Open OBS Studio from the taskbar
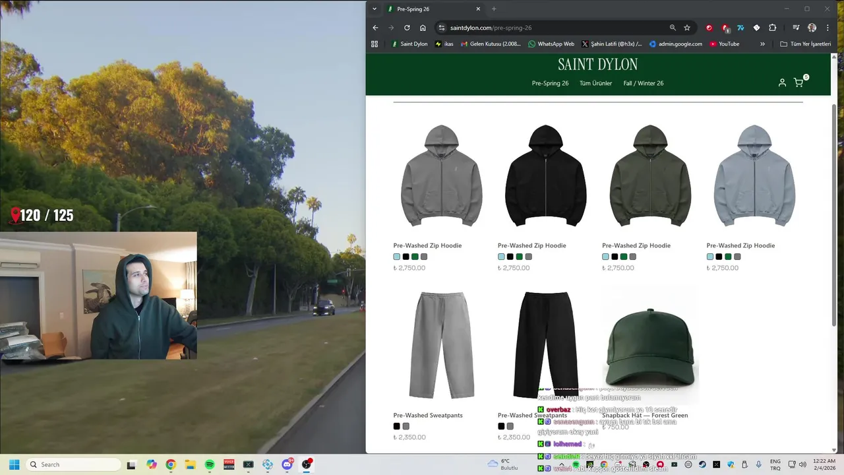Viewport: 844px width, 475px height. coord(307,464)
